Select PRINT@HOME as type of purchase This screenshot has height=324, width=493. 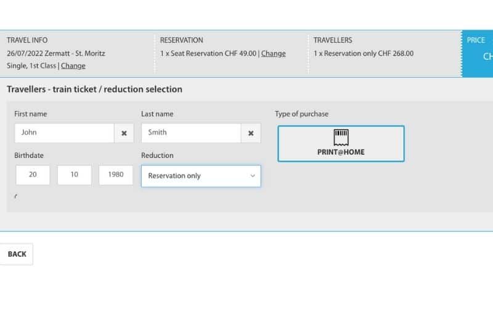pyautogui.click(x=341, y=144)
